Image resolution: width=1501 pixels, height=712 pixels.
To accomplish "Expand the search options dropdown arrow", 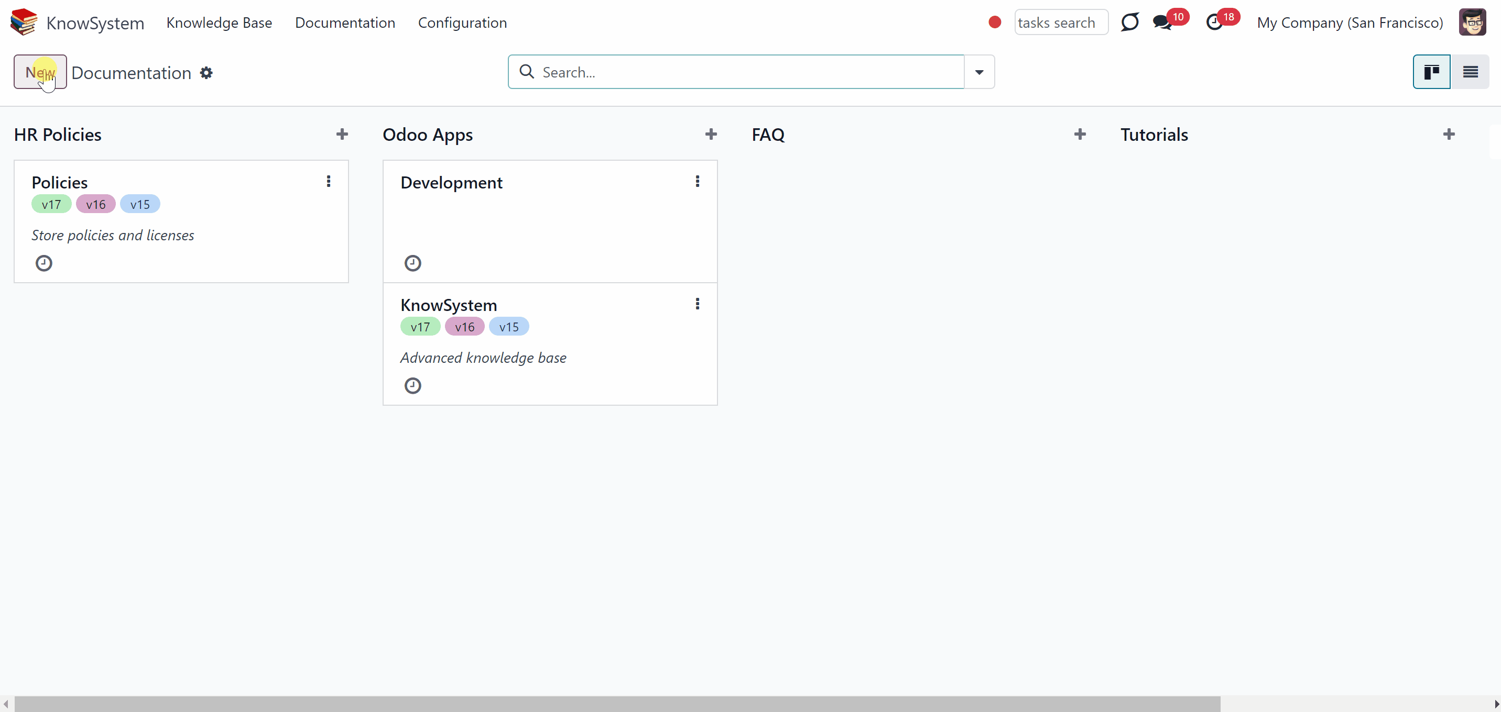I will click(979, 72).
